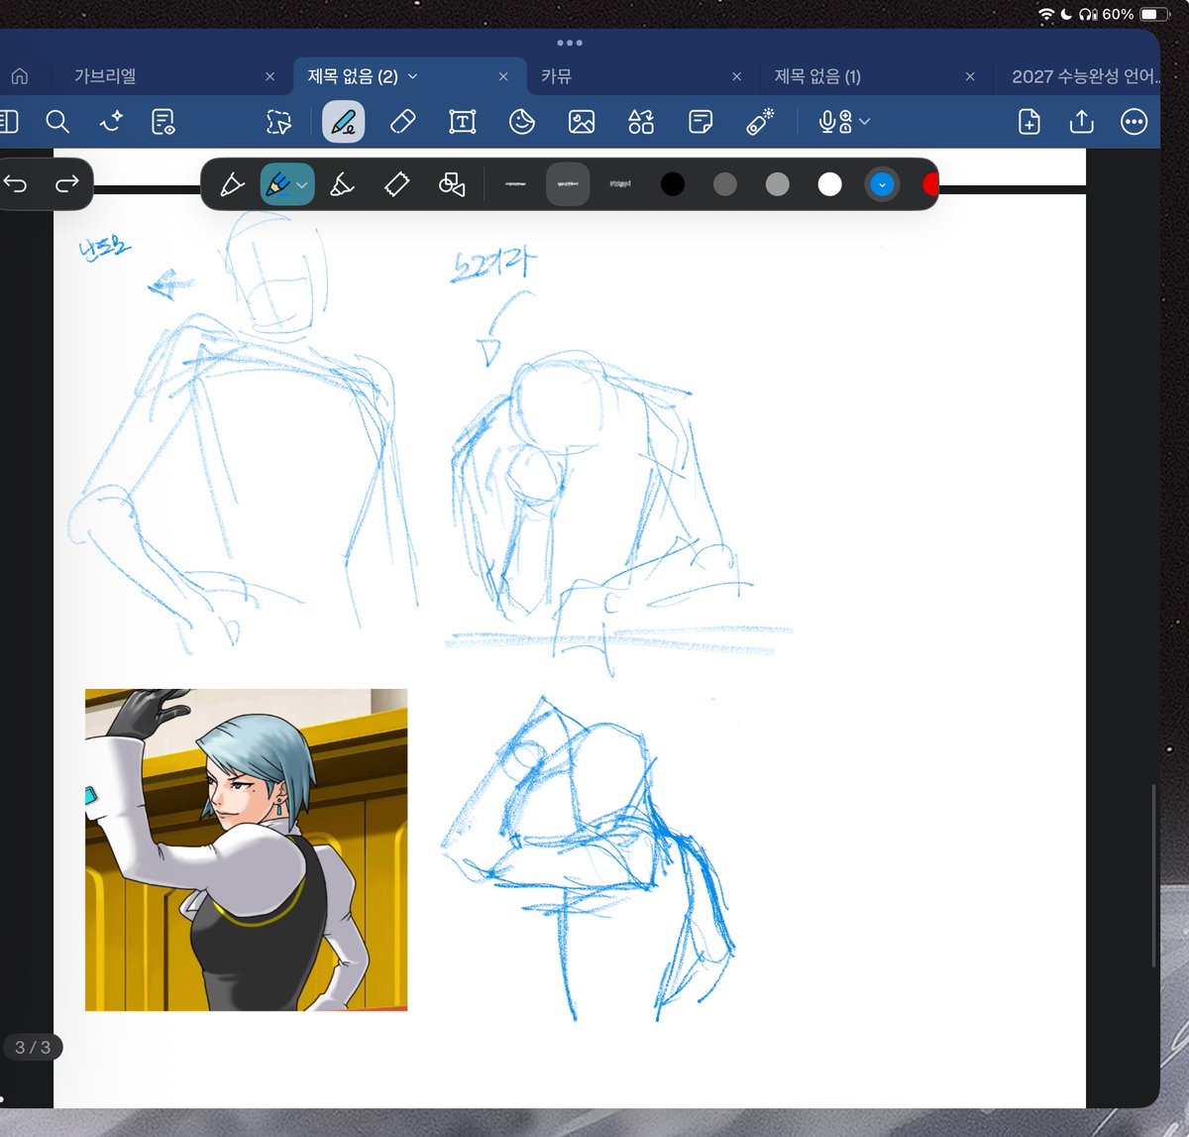1189x1137 pixels.
Task: Choose the medium stroke width
Action: [568, 184]
